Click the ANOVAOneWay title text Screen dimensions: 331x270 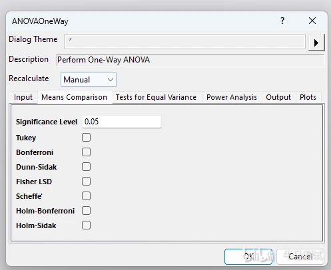(40, 21)
